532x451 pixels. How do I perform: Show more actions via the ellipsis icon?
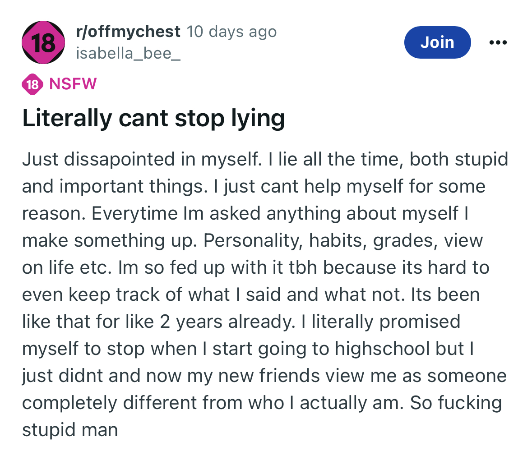pos(498,42)
